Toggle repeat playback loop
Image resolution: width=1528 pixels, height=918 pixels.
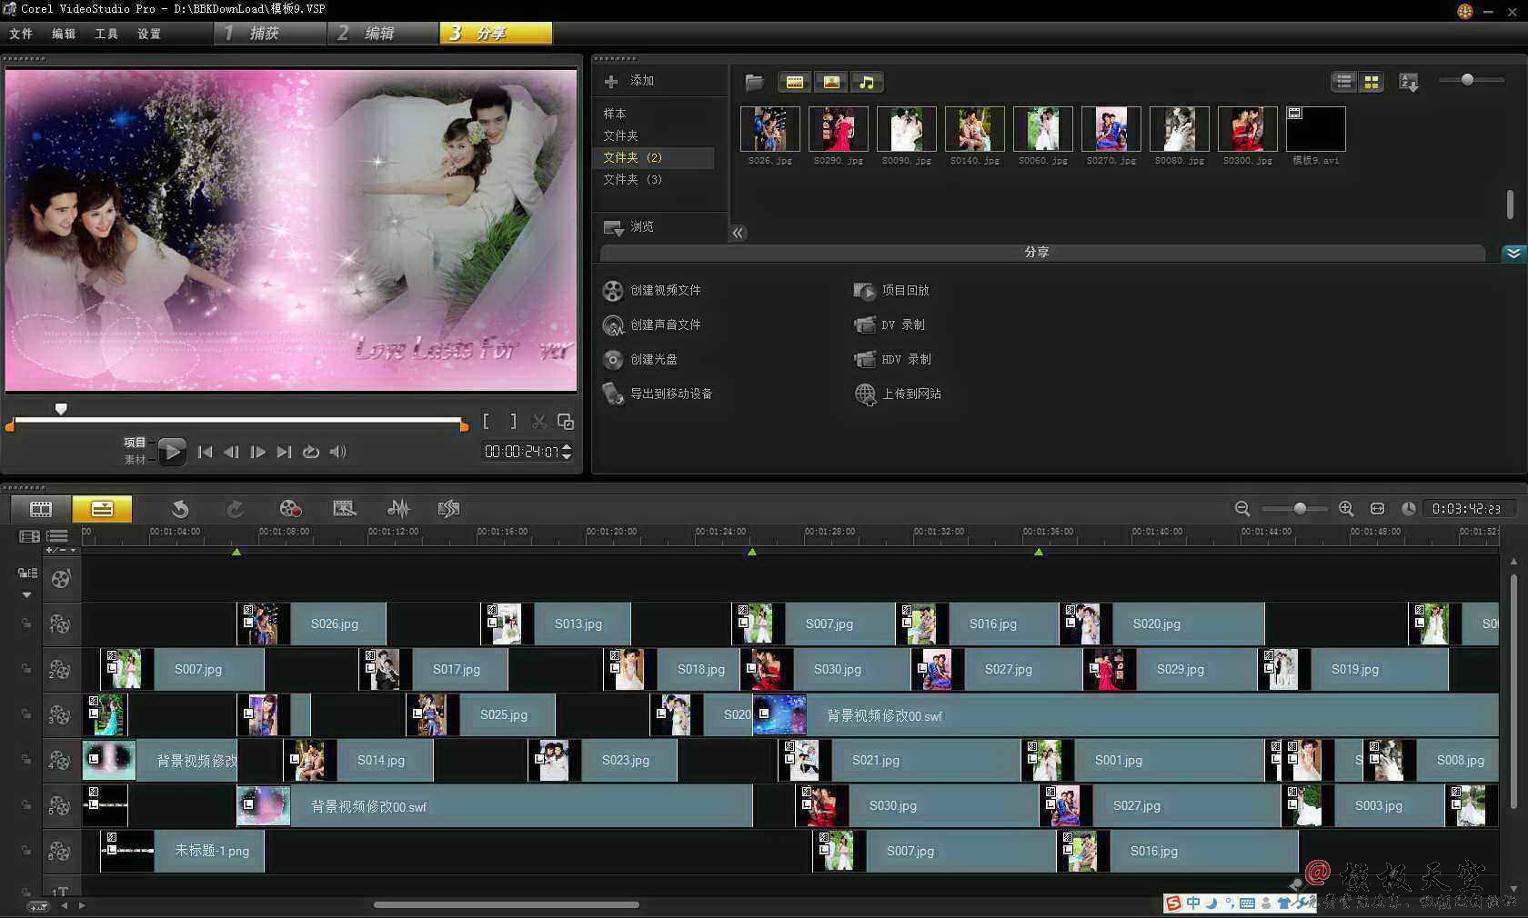[x=311, y=452]
